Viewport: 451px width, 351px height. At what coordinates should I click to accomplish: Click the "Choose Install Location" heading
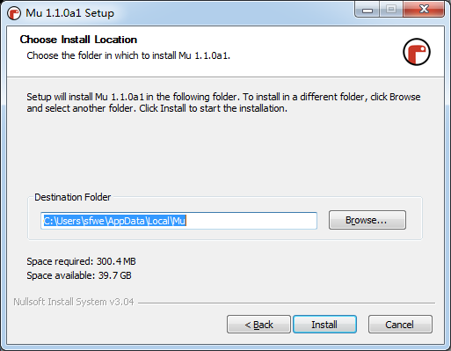pyautogui.click(x=78, y=40)
